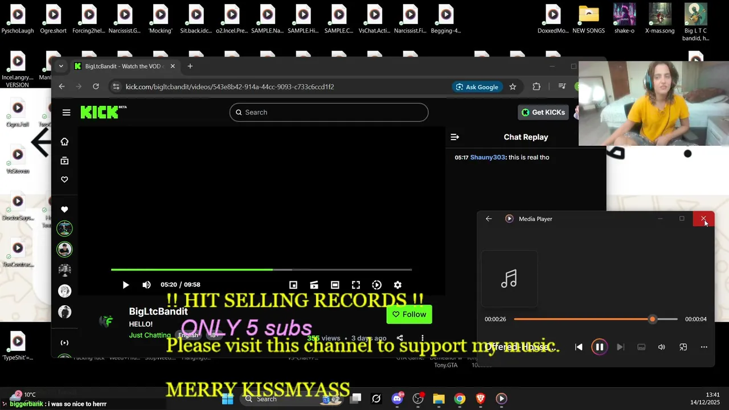Mute the Kick video volume
The image size is (729, 410).
tap(146, 285)
